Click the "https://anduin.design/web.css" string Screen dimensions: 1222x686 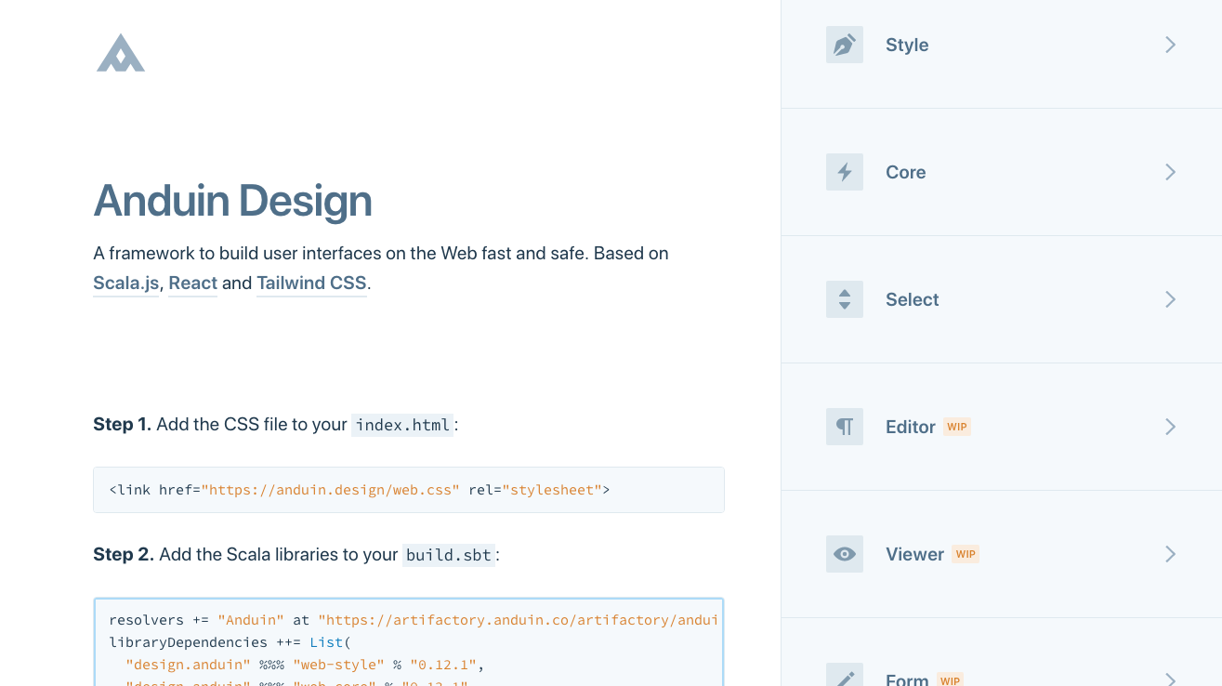pyautogui.click(x=330, y=490)
